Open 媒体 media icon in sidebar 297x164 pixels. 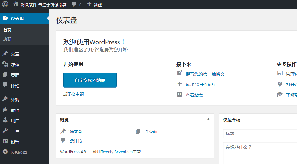pos(5,64)
